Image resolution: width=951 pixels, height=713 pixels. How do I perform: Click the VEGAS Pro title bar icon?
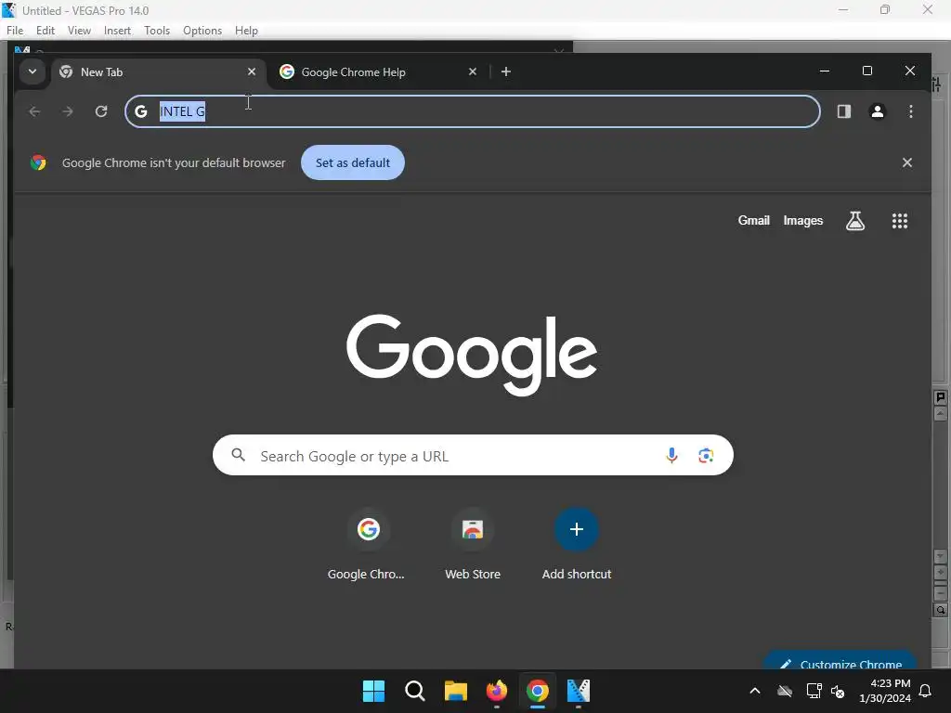(x=9, y=10)
